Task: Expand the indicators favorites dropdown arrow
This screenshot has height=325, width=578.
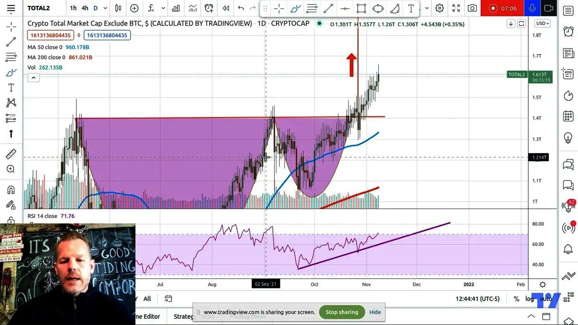Action: (163, 8)
